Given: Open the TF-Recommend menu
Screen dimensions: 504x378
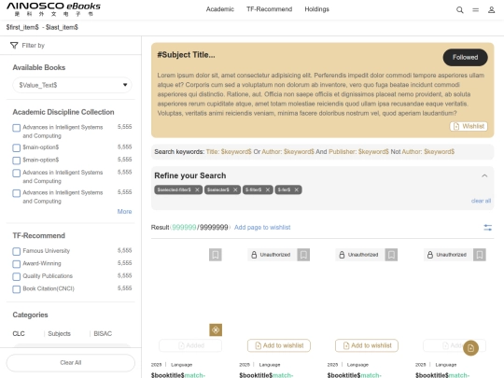Looking at the screenshot, I should (270, 9).
